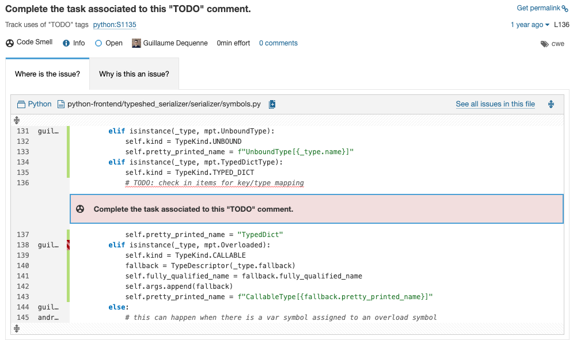Open the '1 year ago' date dropdown

point(530,25)
